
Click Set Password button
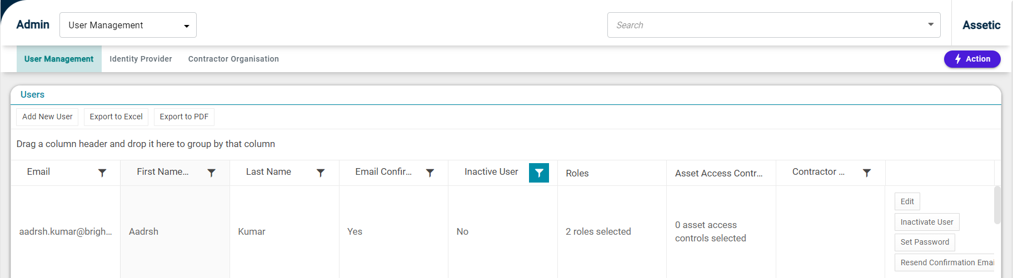coord(925,242)
